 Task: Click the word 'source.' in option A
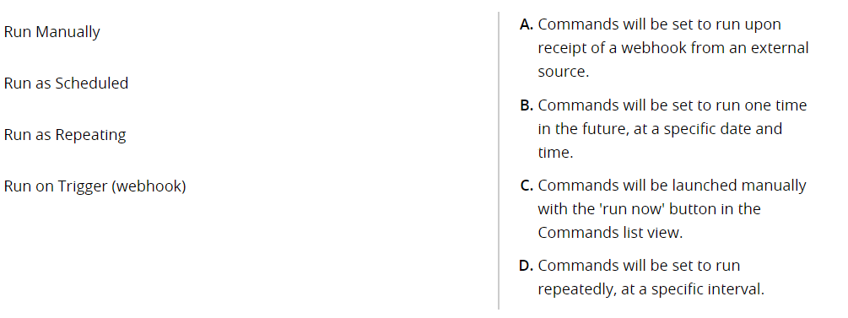[563, 72]
